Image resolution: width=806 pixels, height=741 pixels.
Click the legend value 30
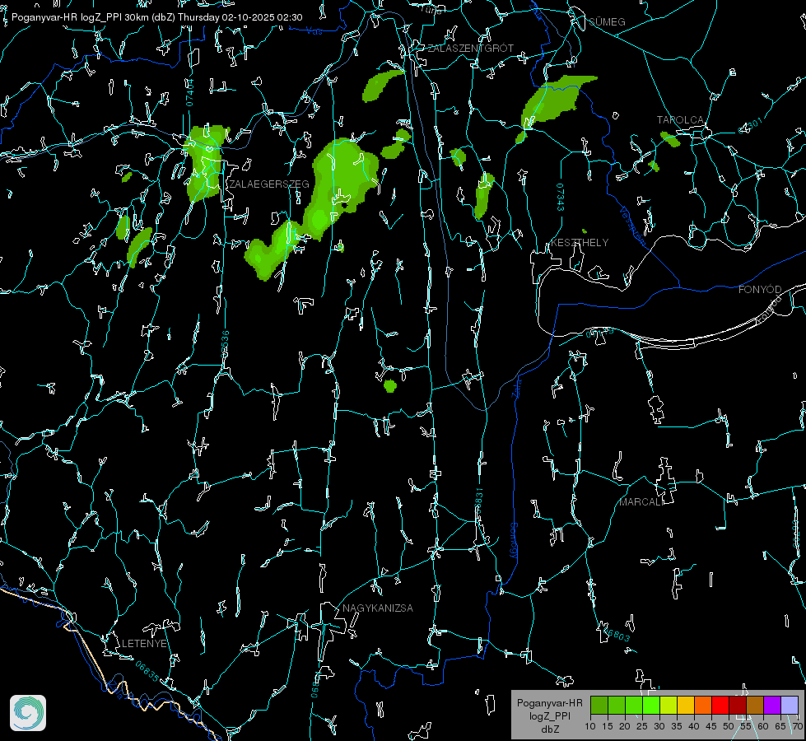tap(659, 727)
